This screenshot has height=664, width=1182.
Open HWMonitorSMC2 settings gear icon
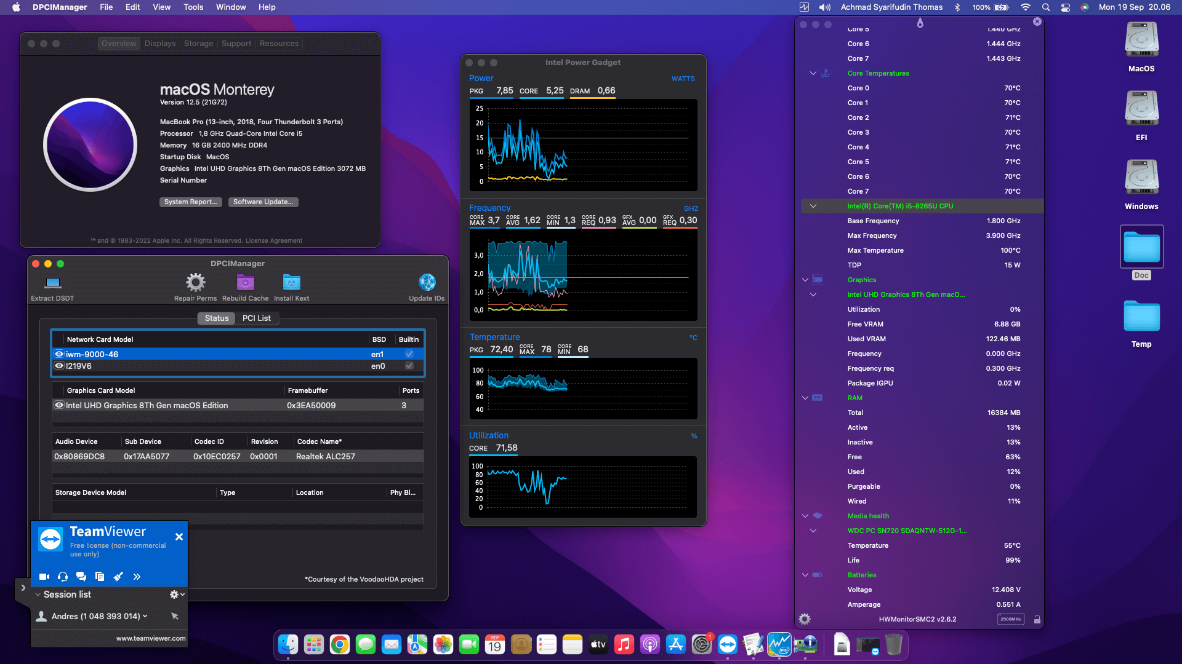(x=804, y=619)
